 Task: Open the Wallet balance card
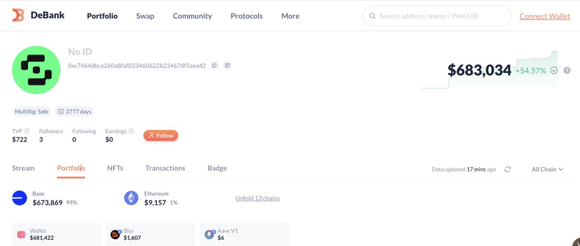point(57,234)
